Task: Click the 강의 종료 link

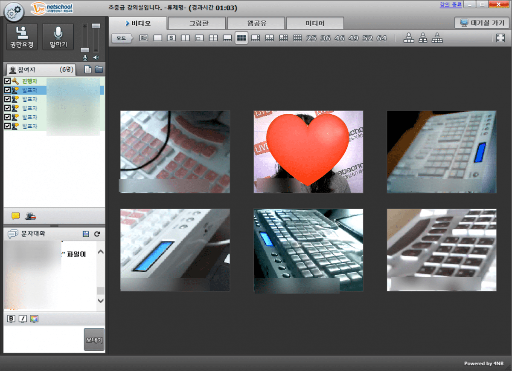Action: pos(450,5)
